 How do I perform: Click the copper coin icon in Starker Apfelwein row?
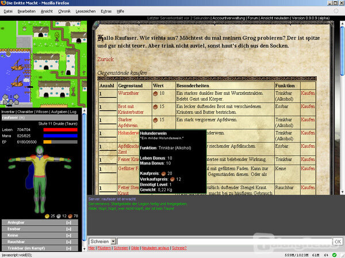pyautogui.click(x=155, y=120)
